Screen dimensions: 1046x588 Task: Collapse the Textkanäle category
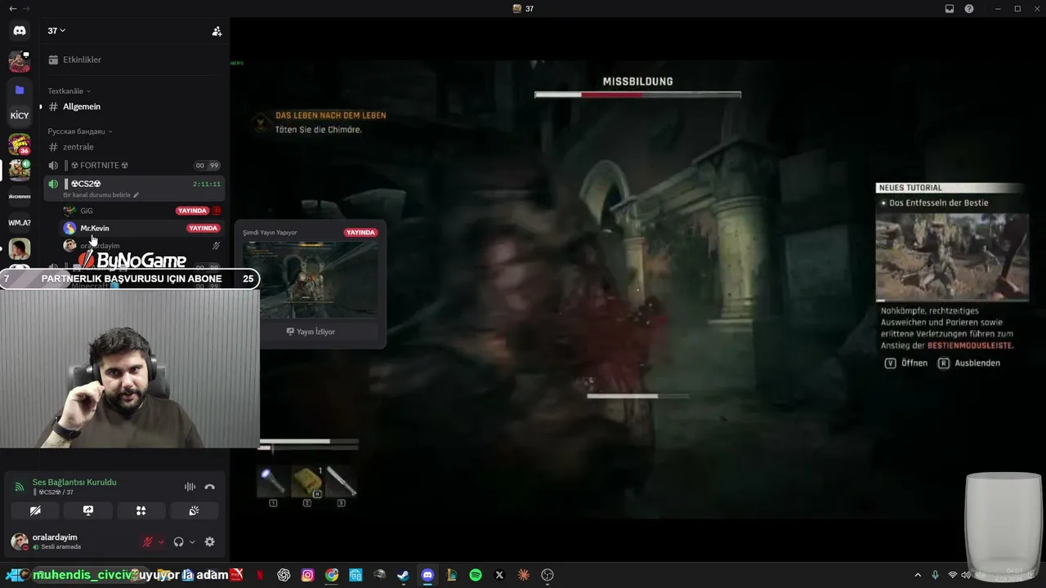coord(69,91)
